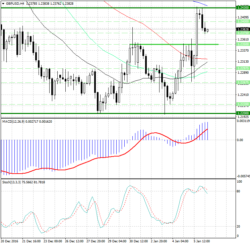Viewport: 250px width, 245px height.
Task: Select the 27 Dec 20:00 time label
Action: [x=96, y=241]
